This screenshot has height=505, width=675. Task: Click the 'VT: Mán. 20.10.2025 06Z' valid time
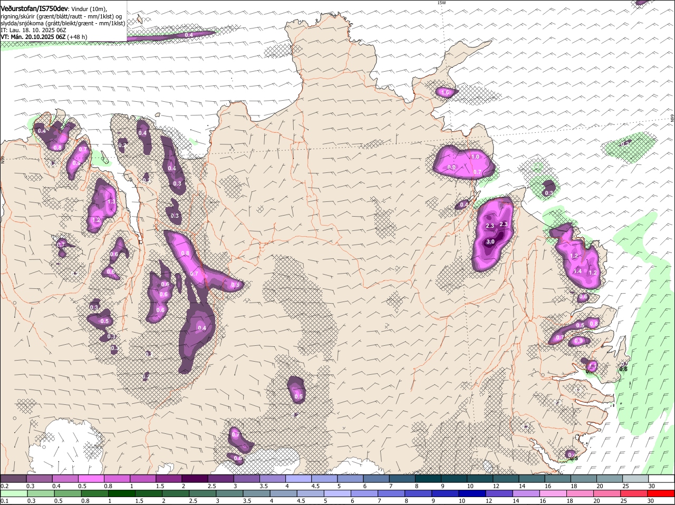33,37
